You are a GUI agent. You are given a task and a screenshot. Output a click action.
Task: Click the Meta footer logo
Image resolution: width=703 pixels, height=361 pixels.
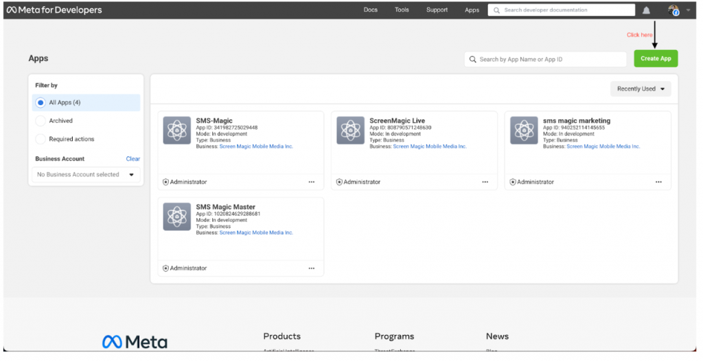coord(135,342)
